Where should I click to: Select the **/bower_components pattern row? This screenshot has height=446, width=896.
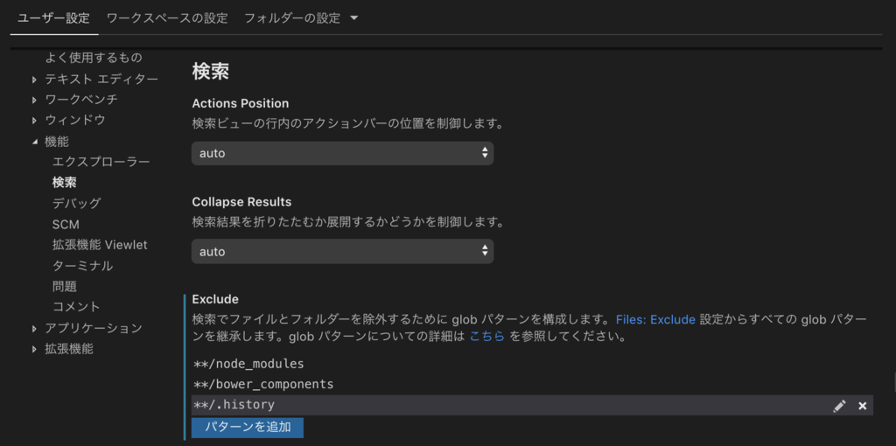coord(532,384)
